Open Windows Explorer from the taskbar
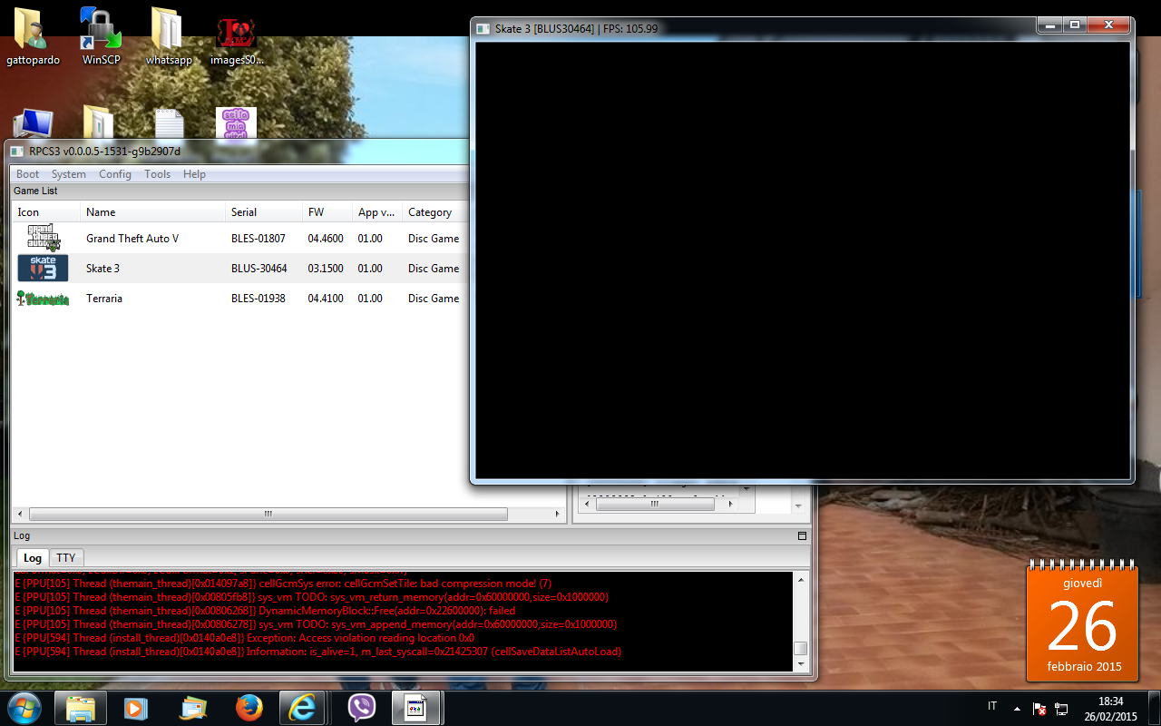The height and width of the screenshot is (726, 1161). point(81,708)
